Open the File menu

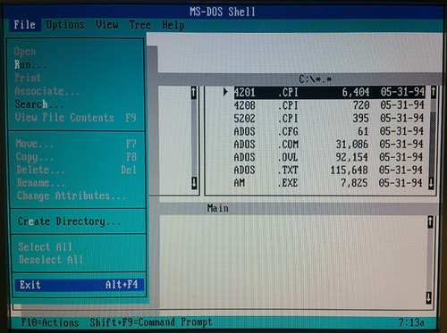[x=24, y=24]
